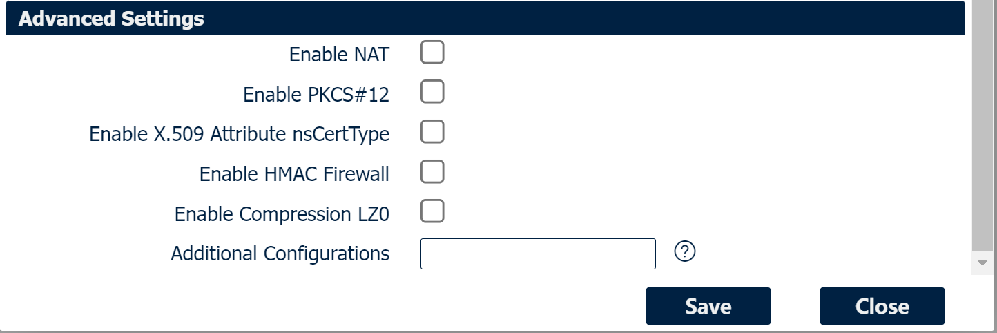Click the scrollbar down arrow

click(982, 263)
